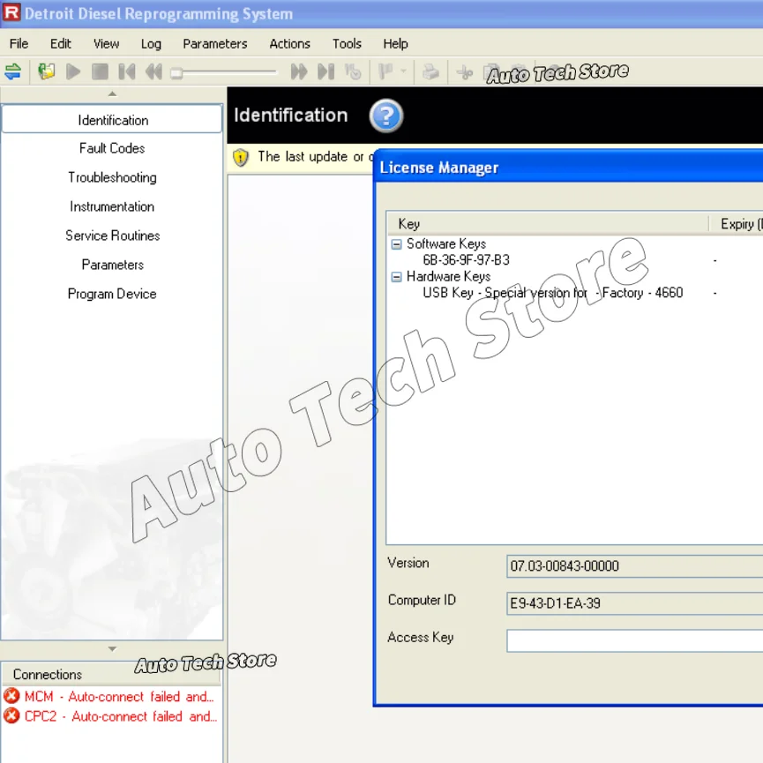Open the Help menu
The image size is (763, 763).
[x=395, y=44]
